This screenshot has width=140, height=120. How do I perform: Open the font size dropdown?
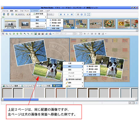[x=80, y=34]
